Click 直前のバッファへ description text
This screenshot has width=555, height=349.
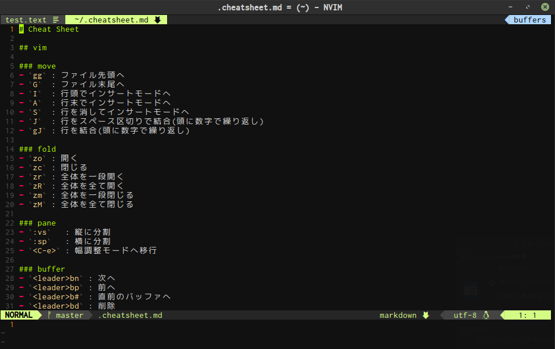(134, 297)
